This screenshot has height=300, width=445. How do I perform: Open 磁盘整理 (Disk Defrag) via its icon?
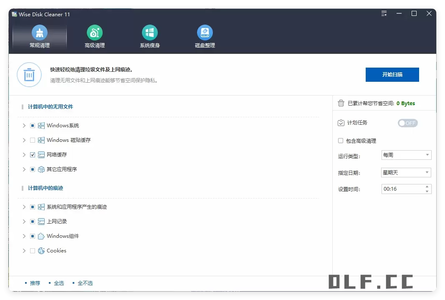(205, 32)
